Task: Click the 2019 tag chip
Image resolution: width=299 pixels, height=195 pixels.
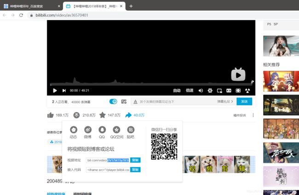Action: [x=55, y=142]
